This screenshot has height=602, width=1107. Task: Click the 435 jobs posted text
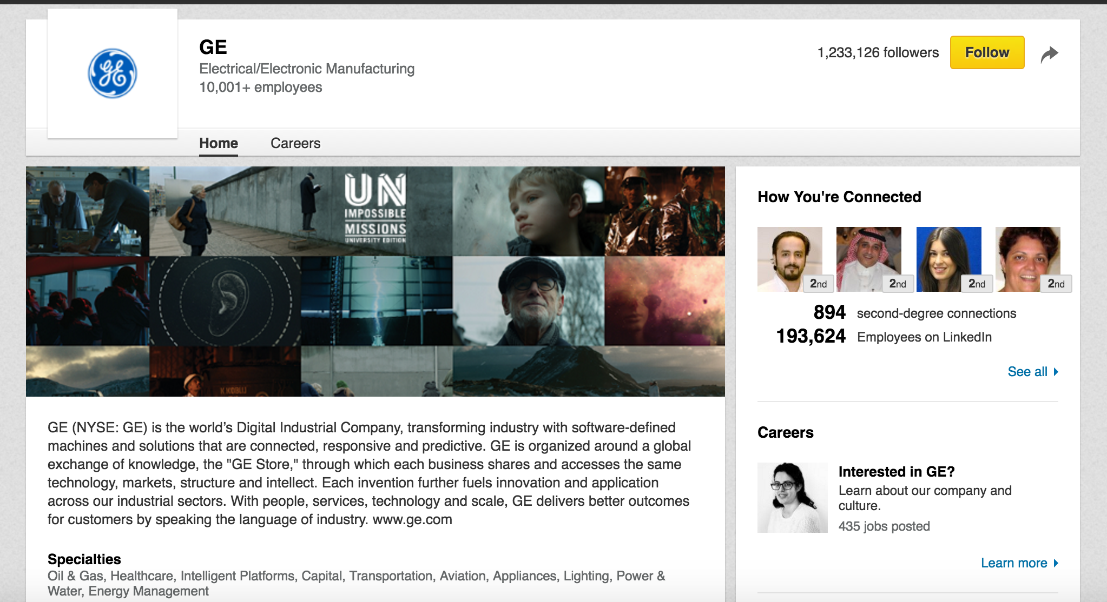tap(884, 526)
